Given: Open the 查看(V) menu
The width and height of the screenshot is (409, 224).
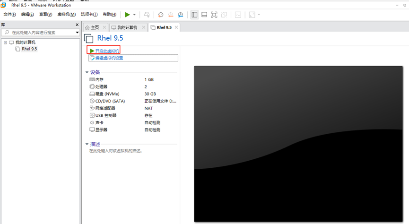Looking at the screenshot, I should (45, 14).
